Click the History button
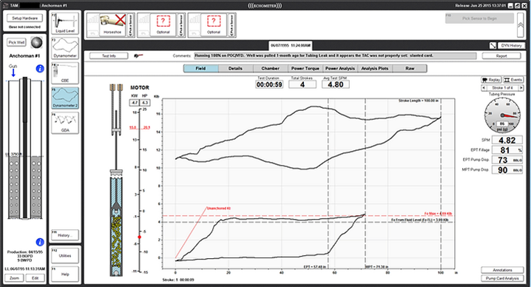 65,234
